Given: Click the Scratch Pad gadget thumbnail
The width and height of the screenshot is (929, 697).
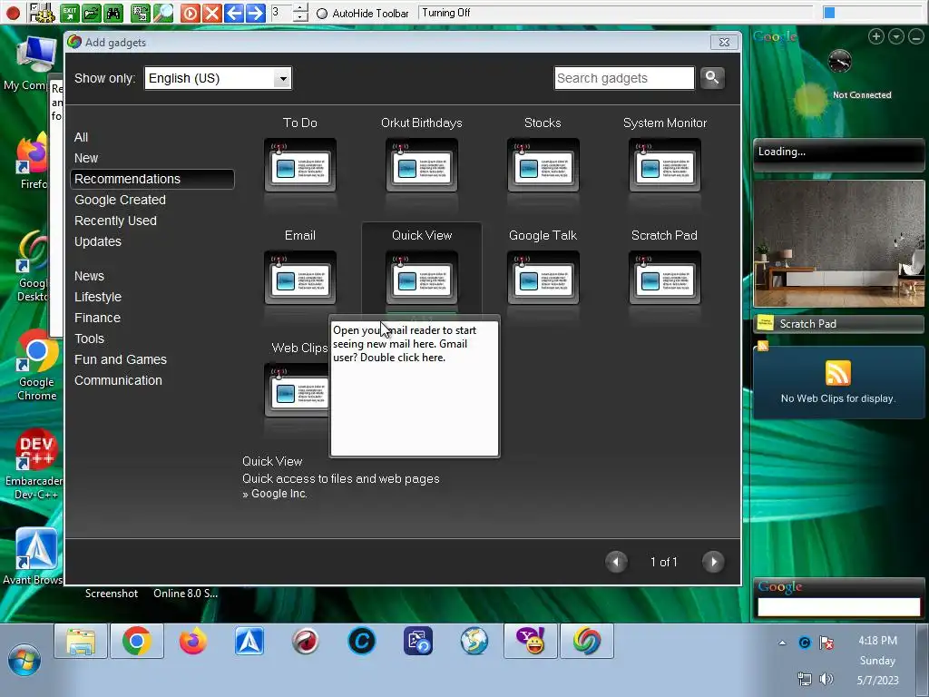Looking at the screenshot, I should coord(665,278).
